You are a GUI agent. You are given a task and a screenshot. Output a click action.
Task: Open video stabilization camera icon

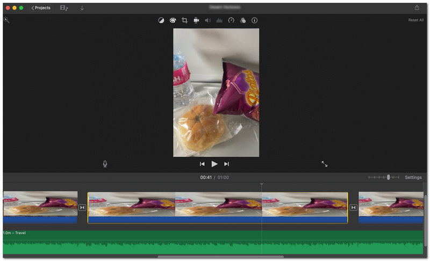(196, 20)
